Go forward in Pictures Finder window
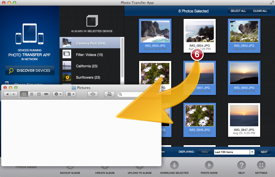Image resolution: width=275 pixels, height=177 pixels. click(14, 94)
